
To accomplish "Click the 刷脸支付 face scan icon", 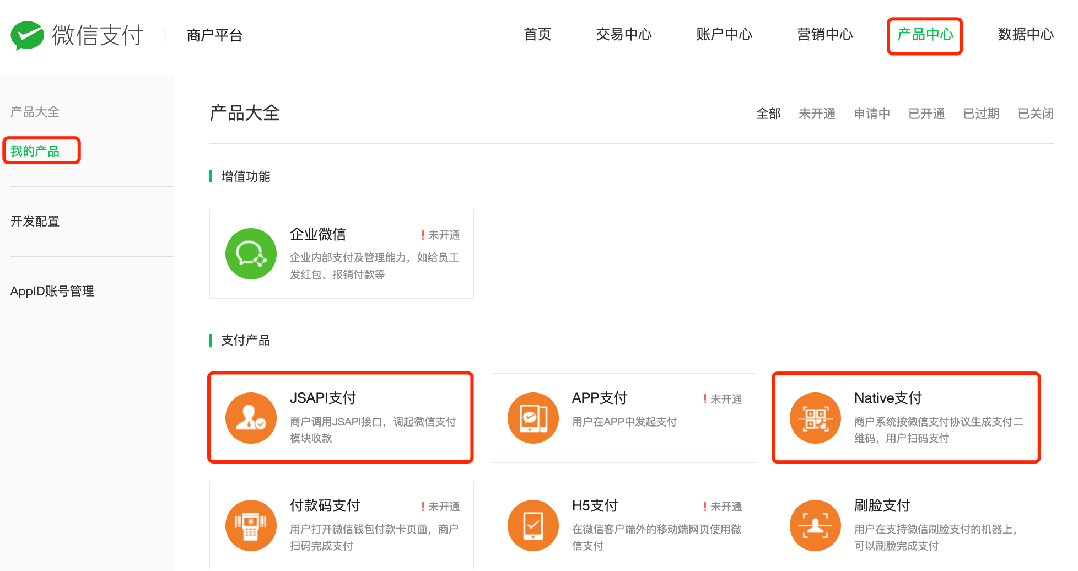I will point(815,525).
